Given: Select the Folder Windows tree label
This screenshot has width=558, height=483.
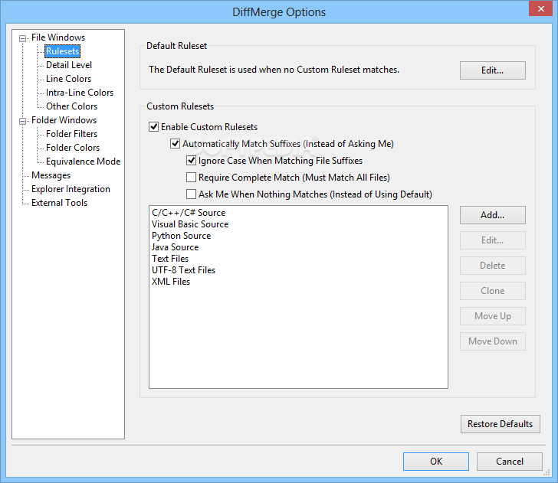Looking at the screenshot, I should (64, 120).
